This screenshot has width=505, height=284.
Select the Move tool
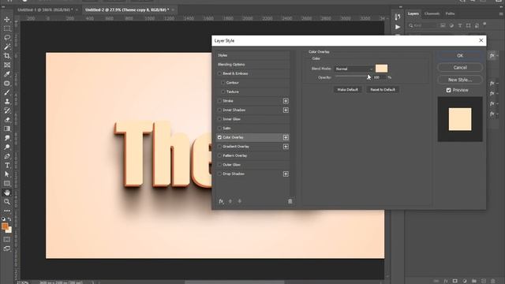coord(7,20)
